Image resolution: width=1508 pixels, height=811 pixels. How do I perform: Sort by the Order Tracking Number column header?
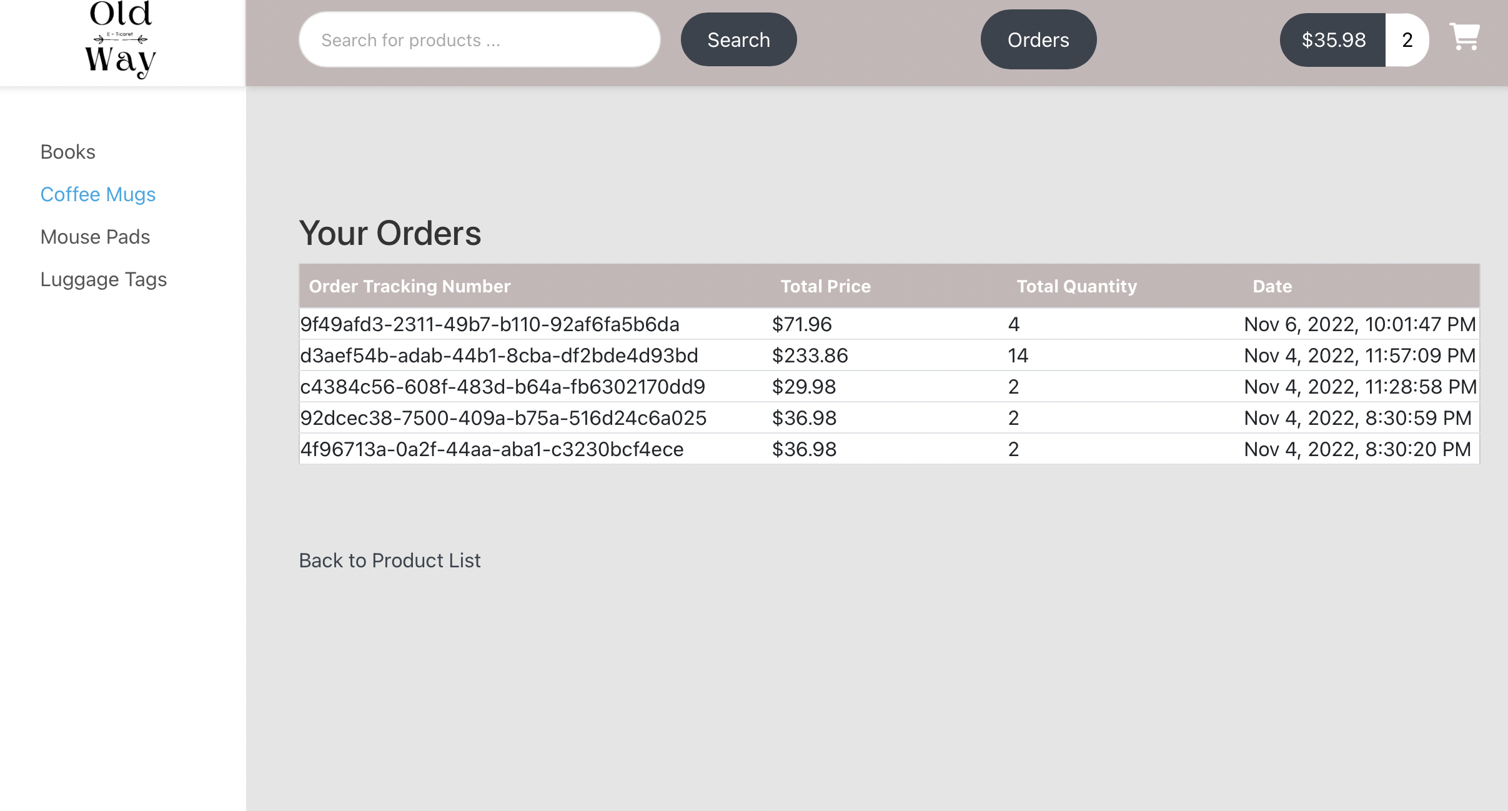click(410, 286)
